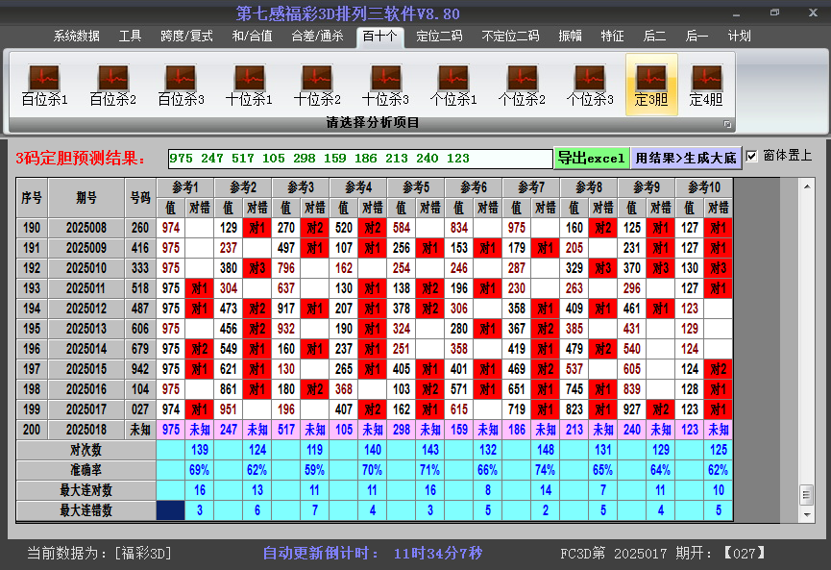Screen dimensions: 831x570
Task: Open the 振幅 menu tab
Action: [x=571, y=37]
